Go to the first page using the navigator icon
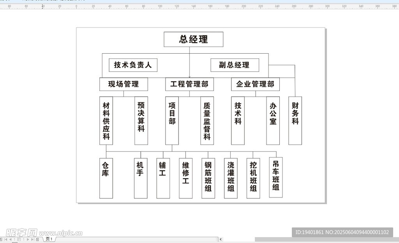399x243 pixels. coord(6,239)
